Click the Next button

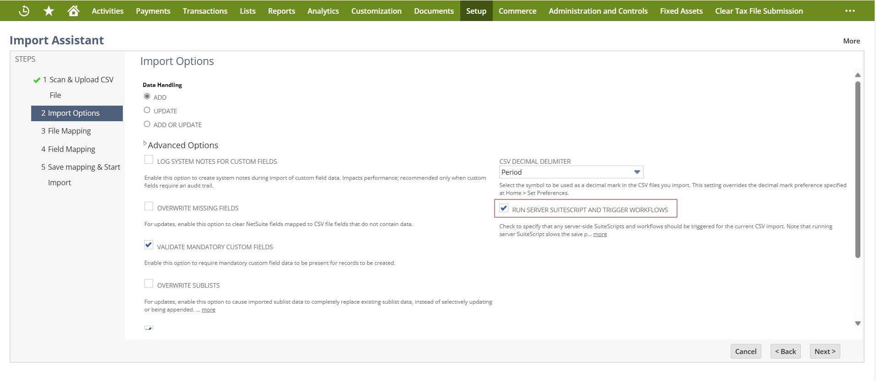[x=825, y=351]
